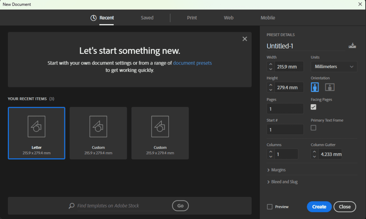Follow the document presets link
366x219 pixels.
click(192, 63)
